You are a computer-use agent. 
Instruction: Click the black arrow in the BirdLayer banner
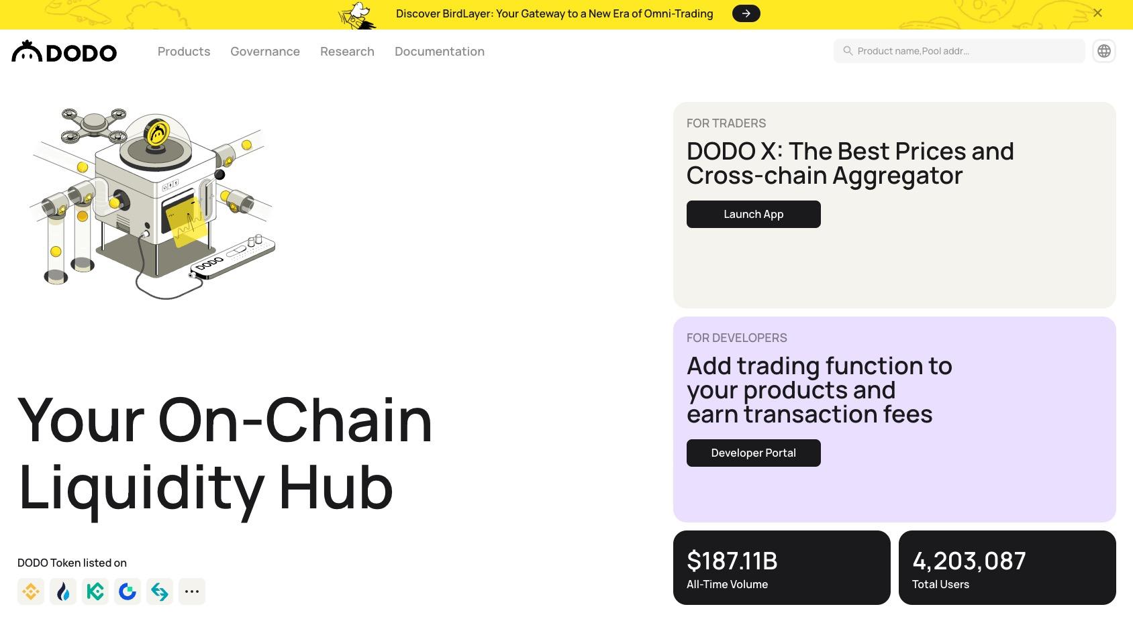coord(746,13)
